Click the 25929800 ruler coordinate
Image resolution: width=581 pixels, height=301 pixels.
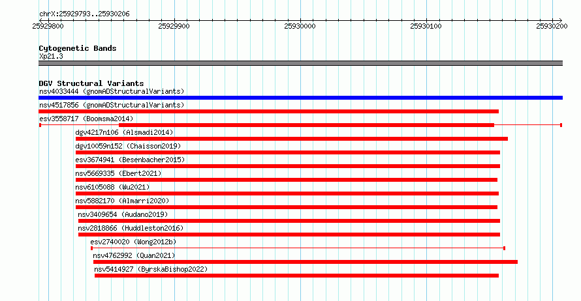[x=48, y=26]
